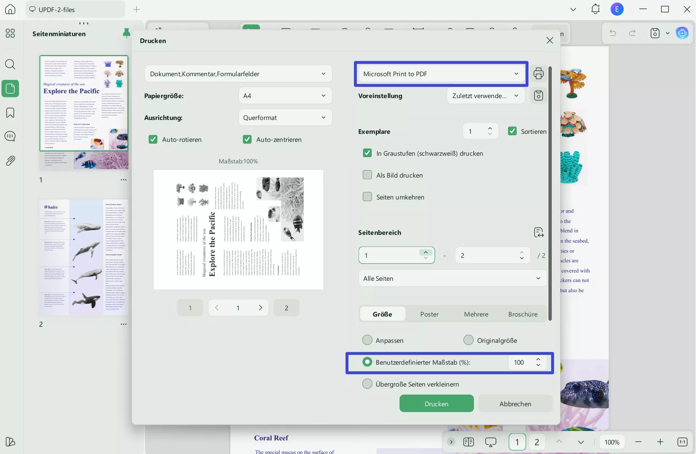696x454 pixels.
Task: Open the comments panel in sidebar
Action: pyautogui.click(x=10, y=136)
